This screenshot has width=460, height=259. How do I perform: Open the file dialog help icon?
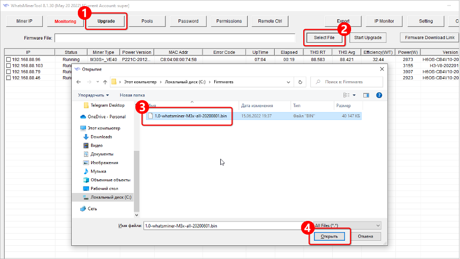pyautogui.click(x=379, y=95)
